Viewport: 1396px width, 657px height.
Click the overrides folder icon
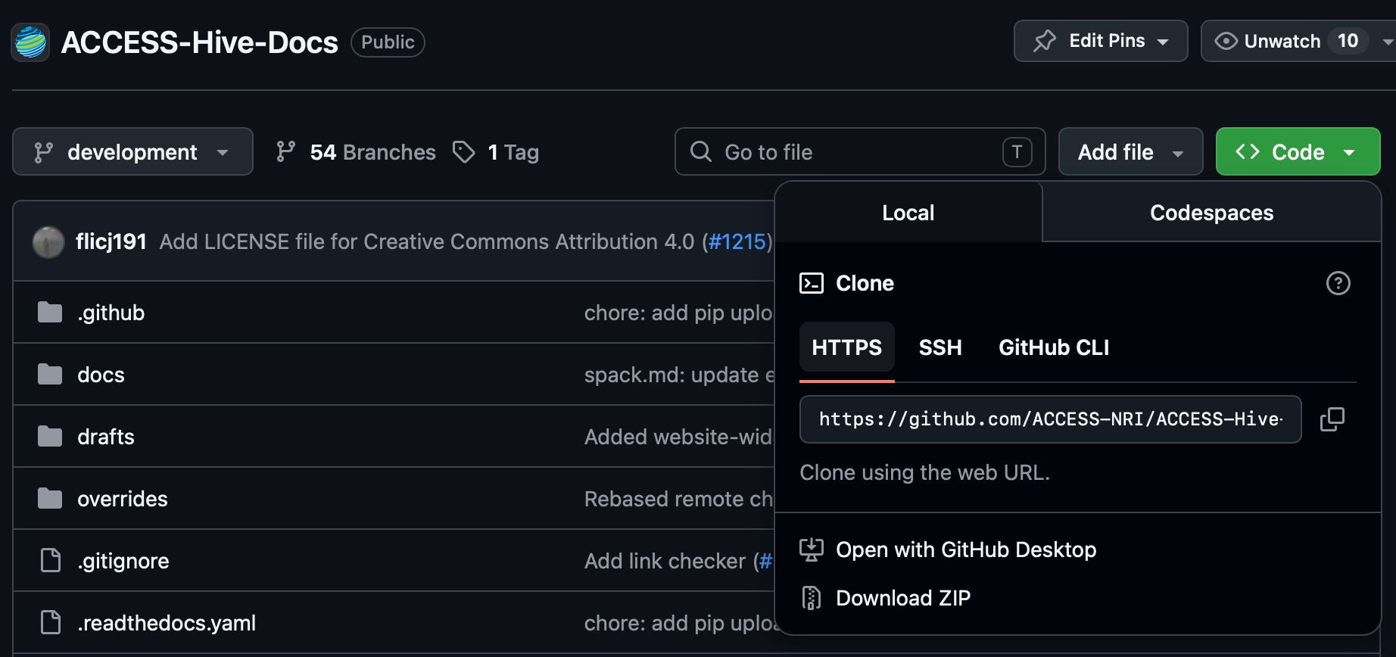(50, 498)
